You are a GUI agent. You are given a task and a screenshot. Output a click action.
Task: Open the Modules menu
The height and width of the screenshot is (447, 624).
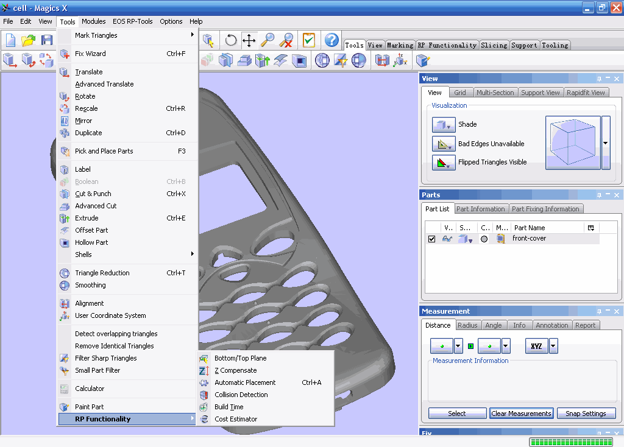click(x=93, y=21)
